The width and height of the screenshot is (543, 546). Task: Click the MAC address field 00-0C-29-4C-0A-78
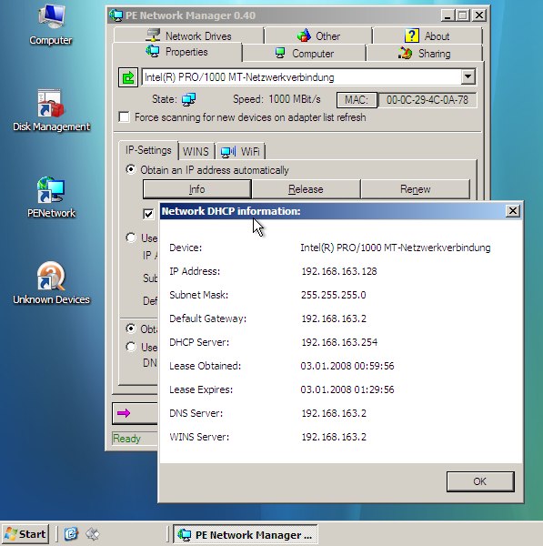click(x=427, y=100)
